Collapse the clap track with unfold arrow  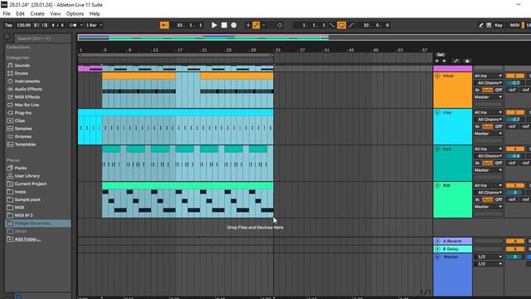437,113
